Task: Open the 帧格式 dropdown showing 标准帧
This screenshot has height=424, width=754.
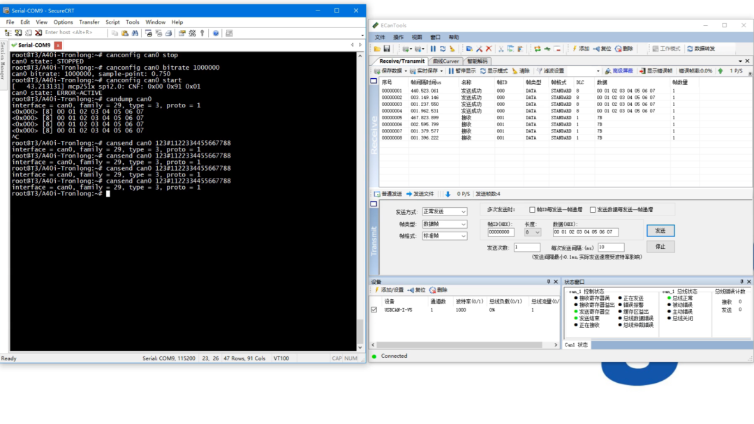Action: coord(444,236)
